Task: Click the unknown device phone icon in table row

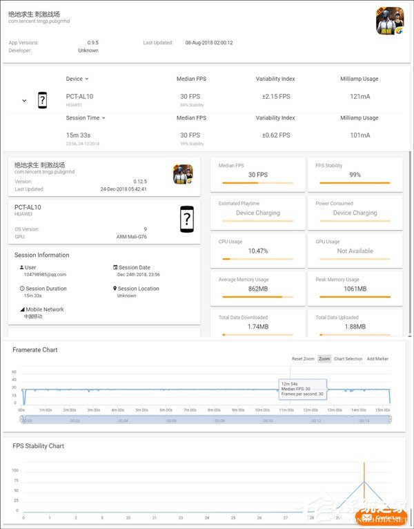Action: (43, 100)
